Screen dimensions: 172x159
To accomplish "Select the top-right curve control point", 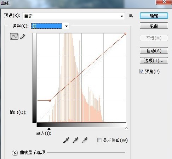I will click(125, 34).
